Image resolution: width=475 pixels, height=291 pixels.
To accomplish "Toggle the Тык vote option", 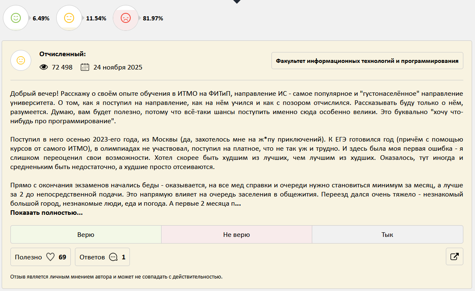I will point(388,234).
